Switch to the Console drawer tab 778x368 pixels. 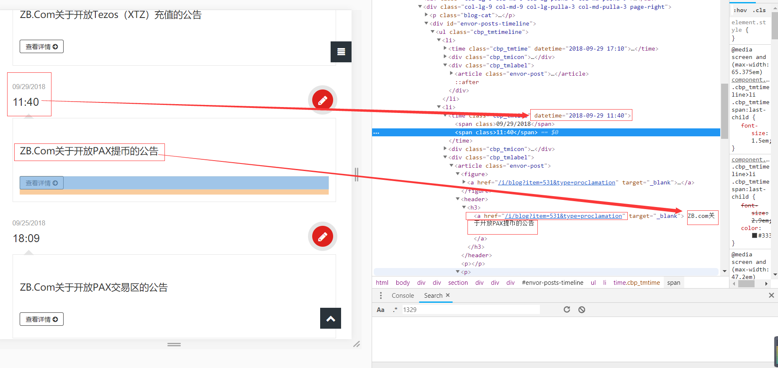(403, 296)
